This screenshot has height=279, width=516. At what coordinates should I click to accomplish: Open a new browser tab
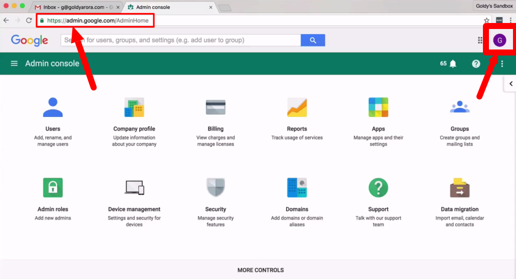225,7
